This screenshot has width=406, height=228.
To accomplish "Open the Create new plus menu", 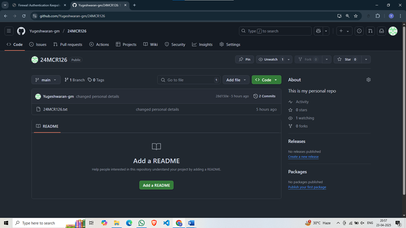I will (344, 31).
